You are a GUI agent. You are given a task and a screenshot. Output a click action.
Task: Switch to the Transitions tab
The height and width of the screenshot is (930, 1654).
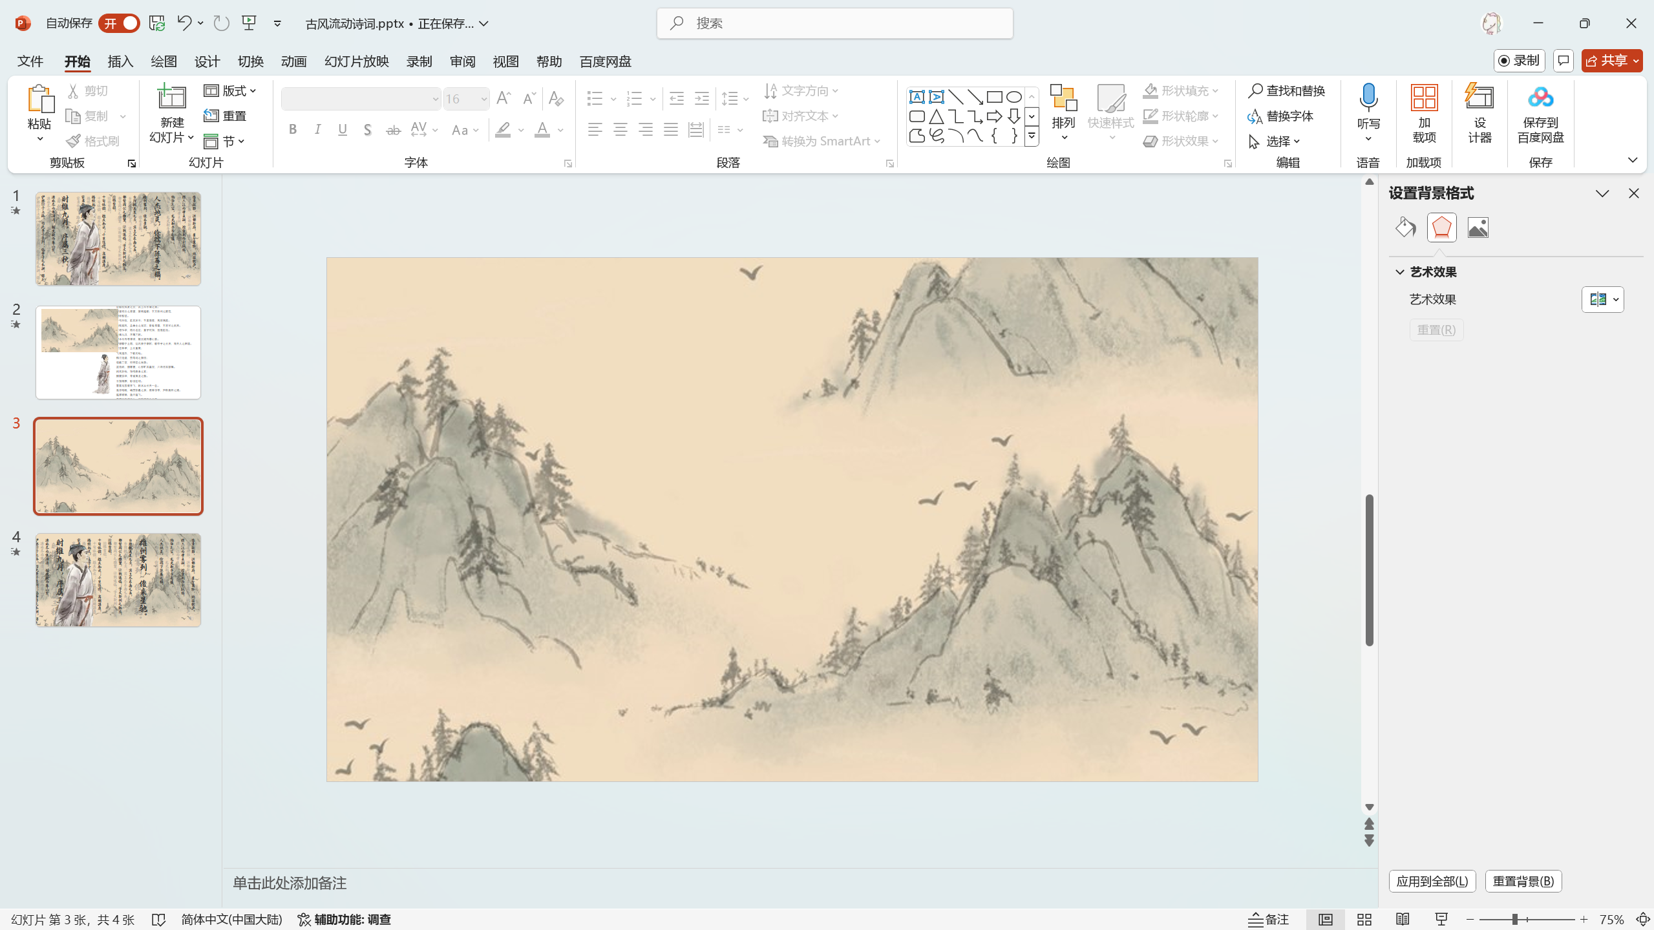coord(250,61)
